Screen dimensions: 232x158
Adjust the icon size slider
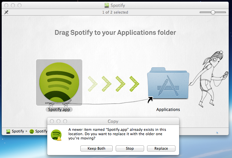click(213, 13)
